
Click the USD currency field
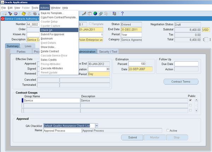coord(206,30)
